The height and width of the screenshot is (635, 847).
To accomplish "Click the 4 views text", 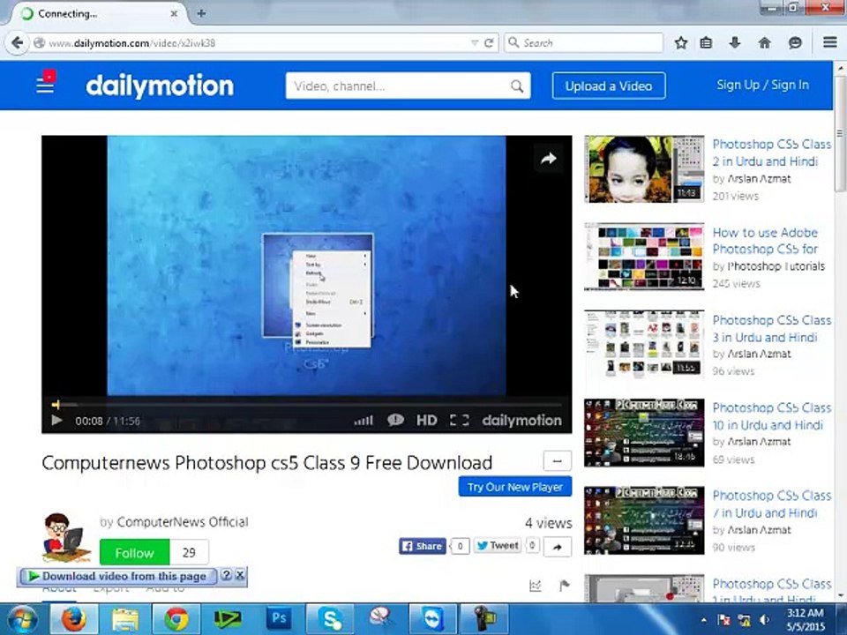I will [548, 523].
